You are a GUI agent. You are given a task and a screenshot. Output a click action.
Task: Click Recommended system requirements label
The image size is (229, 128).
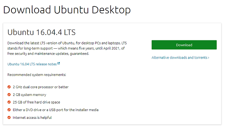[x=37, y=75]
